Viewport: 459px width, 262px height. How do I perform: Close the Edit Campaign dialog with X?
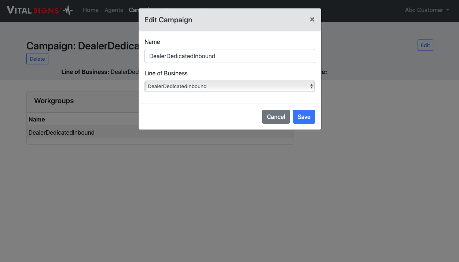coord(312,19)
